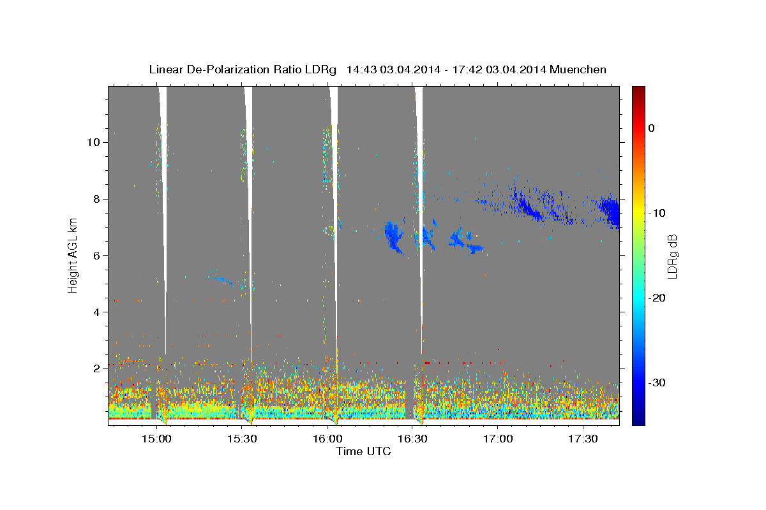This screenshot has height=510, width=766.
Task: Click the end date '17:42 03.04.2014' in the title
Action: pyautogui.click(x=499, y=69)
